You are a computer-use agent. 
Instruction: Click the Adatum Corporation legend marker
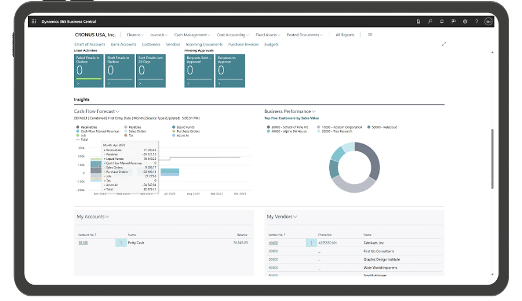coord(318,127)
